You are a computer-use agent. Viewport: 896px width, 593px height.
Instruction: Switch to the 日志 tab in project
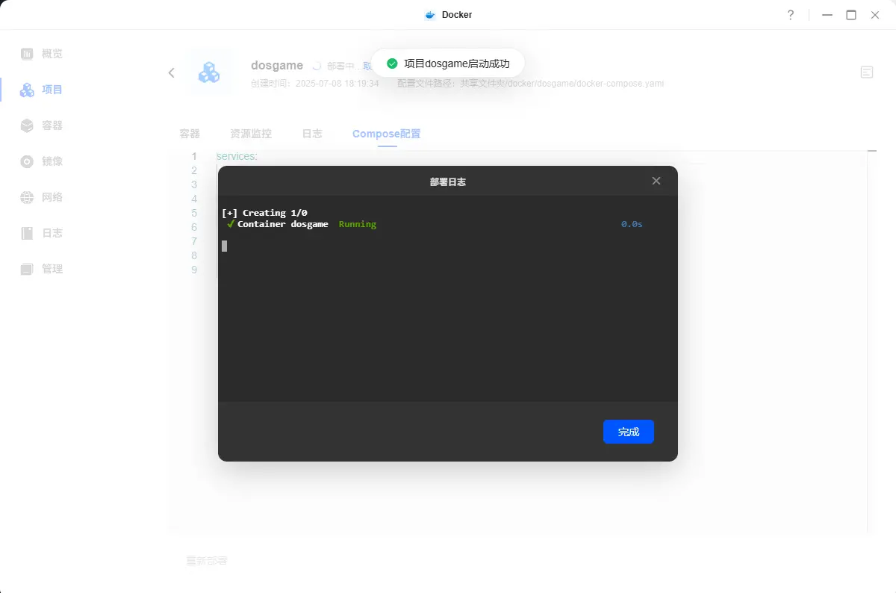[x=312, y=134]
